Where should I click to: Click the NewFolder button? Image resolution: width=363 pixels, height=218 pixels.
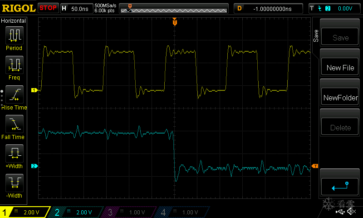[x=340, y=97]
